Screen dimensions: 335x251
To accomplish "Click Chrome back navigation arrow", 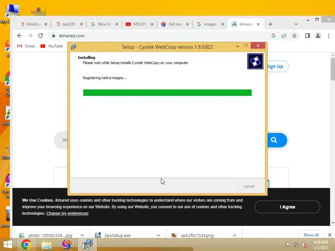I will [20, 36].
